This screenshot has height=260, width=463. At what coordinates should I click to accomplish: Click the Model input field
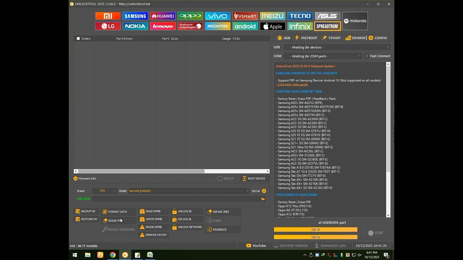coord(187,191)
